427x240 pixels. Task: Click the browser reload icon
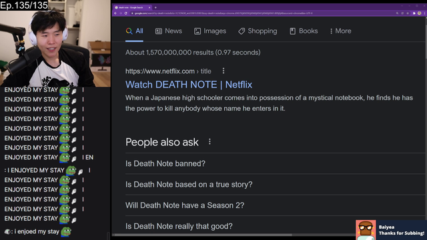pyautogui.click(x=126, y=13)
